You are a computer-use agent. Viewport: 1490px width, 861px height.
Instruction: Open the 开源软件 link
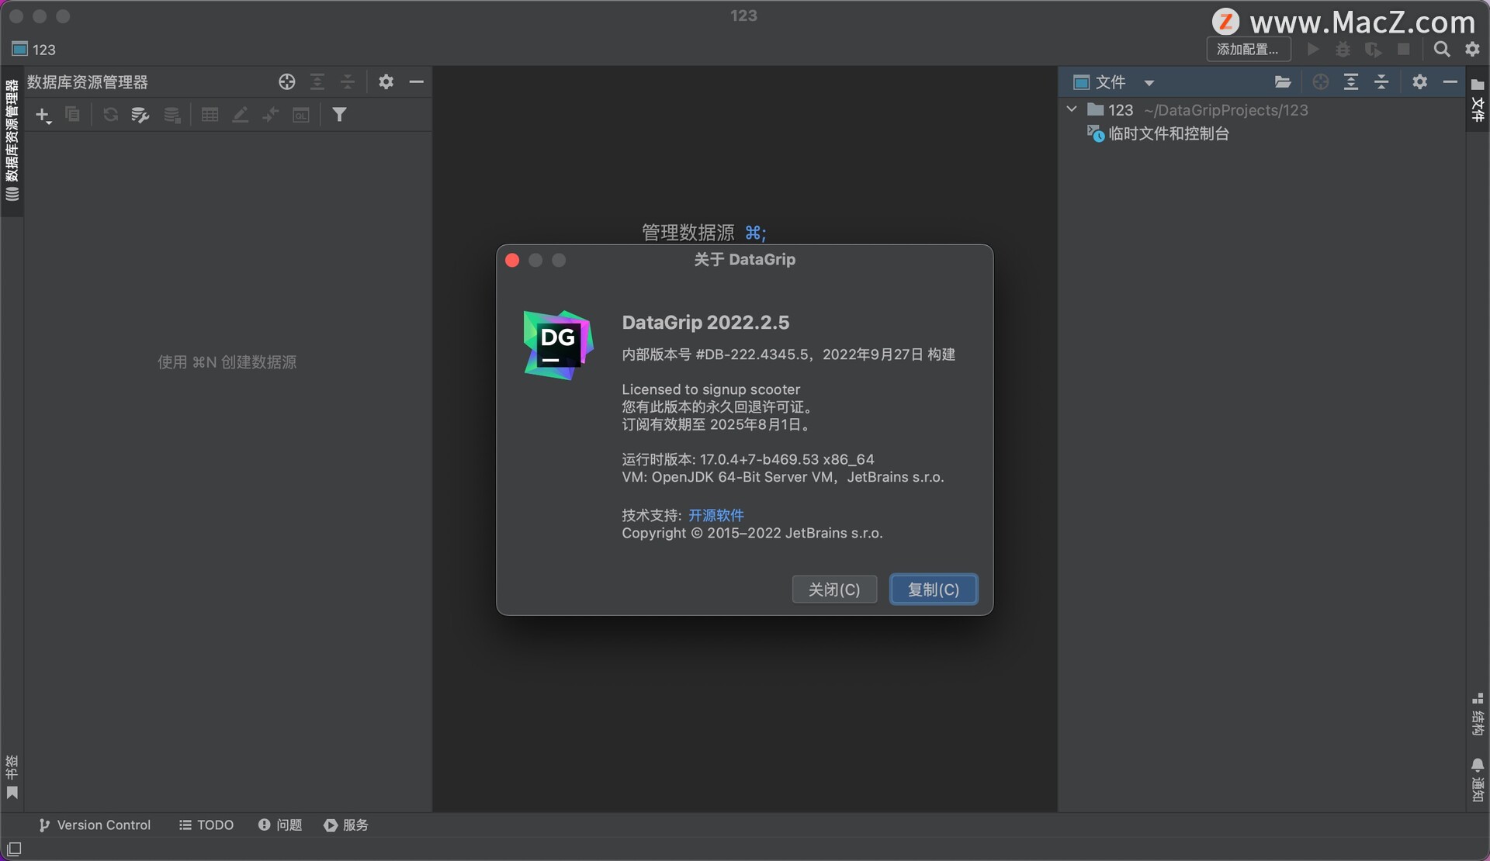pos(716,515)
